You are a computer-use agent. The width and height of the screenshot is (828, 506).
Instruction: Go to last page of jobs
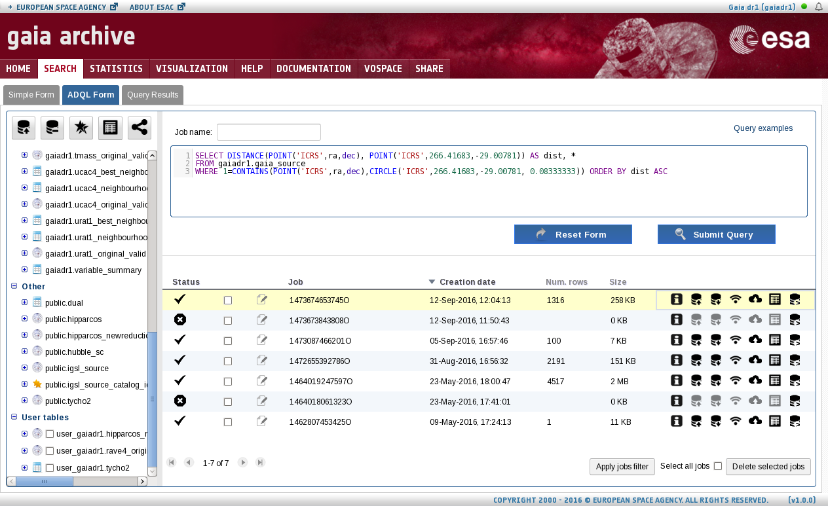coord(260,462)
